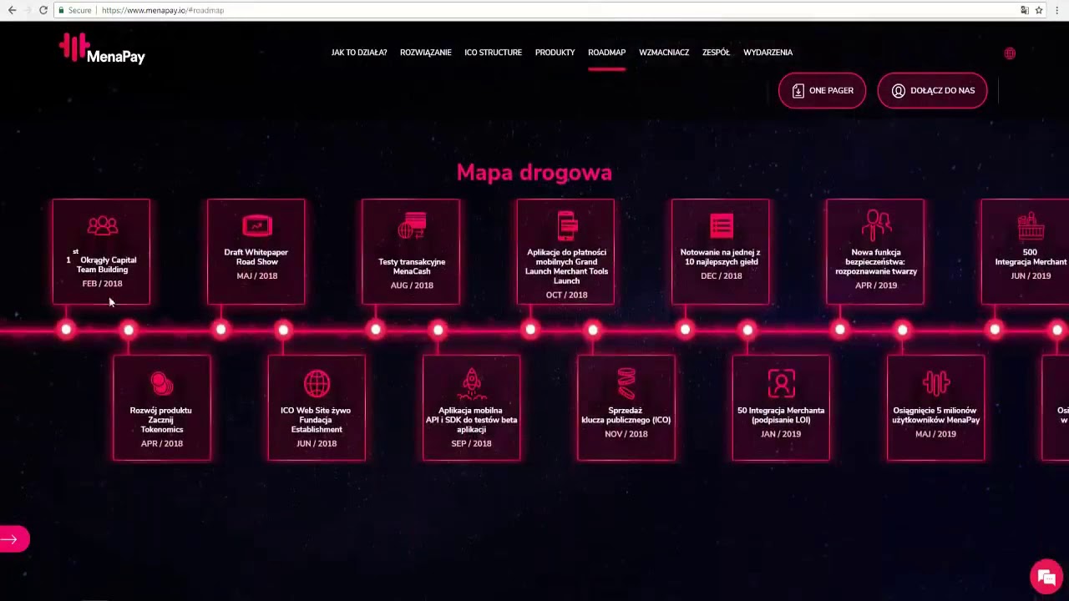Reload the page with the refresh icon
Viewport: 1069px width, 601px height.
coord(43,10)
